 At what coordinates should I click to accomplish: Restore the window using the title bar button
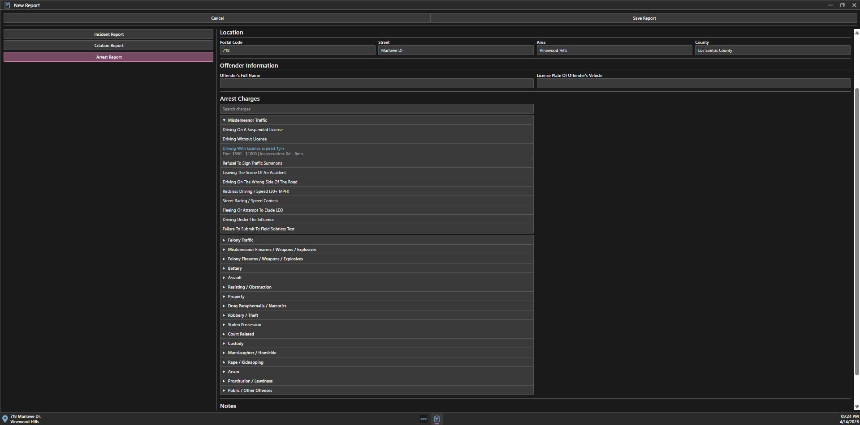point(842,5)
